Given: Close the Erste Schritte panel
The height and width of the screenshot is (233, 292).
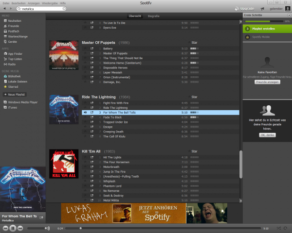Looking at the screenshot, I should [289, 15].
